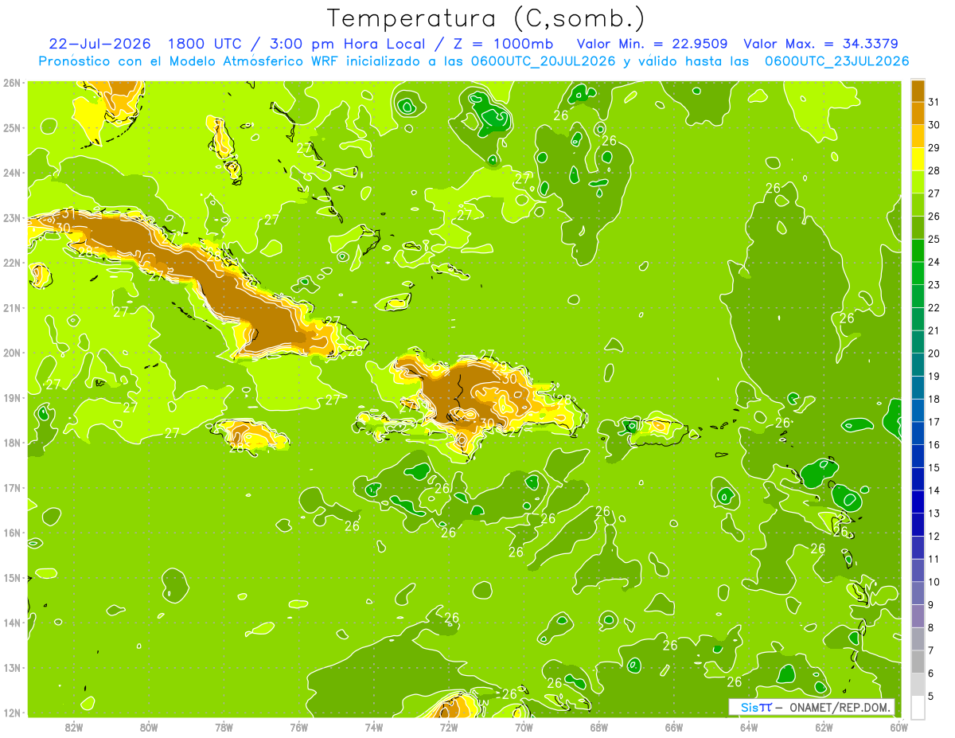Click the color bar's "25" label

click(934, 239)
